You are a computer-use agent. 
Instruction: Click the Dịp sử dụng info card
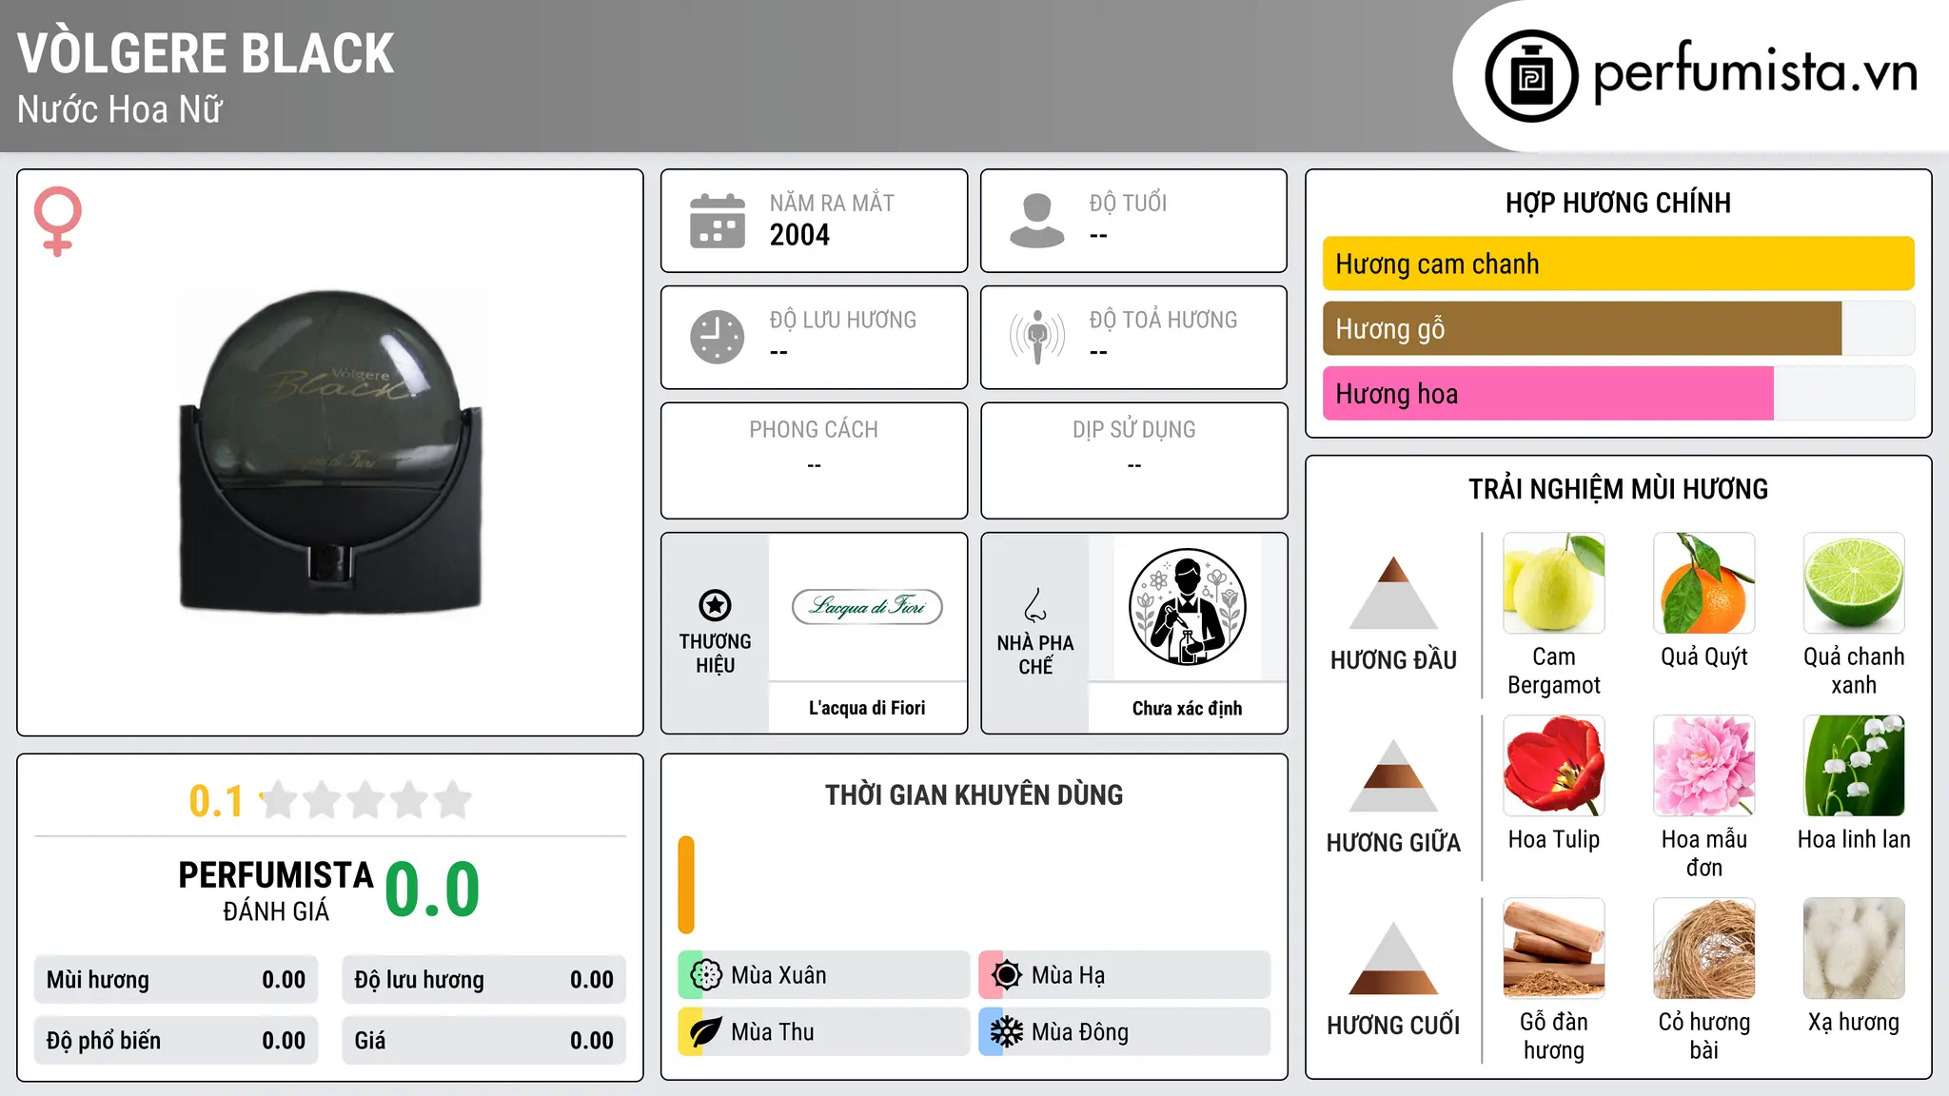tap(1133, 460)
